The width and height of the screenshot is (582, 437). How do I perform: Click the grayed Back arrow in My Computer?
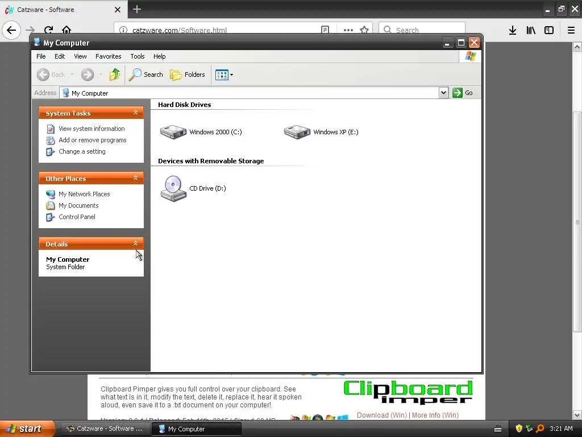click(x=43, y=75)
